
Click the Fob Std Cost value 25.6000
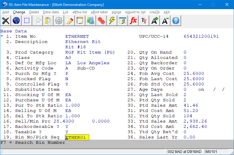point(194,84)
